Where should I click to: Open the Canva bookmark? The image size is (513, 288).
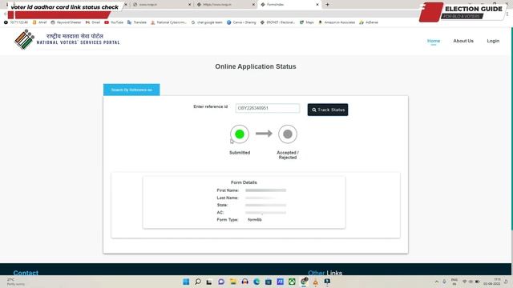click(x=241, y=22)
